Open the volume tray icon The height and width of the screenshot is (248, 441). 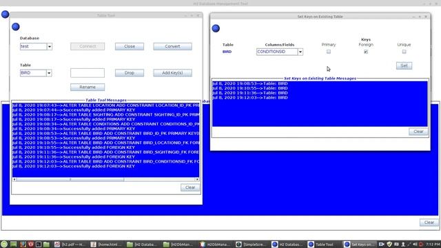click(x=415, y=245)
